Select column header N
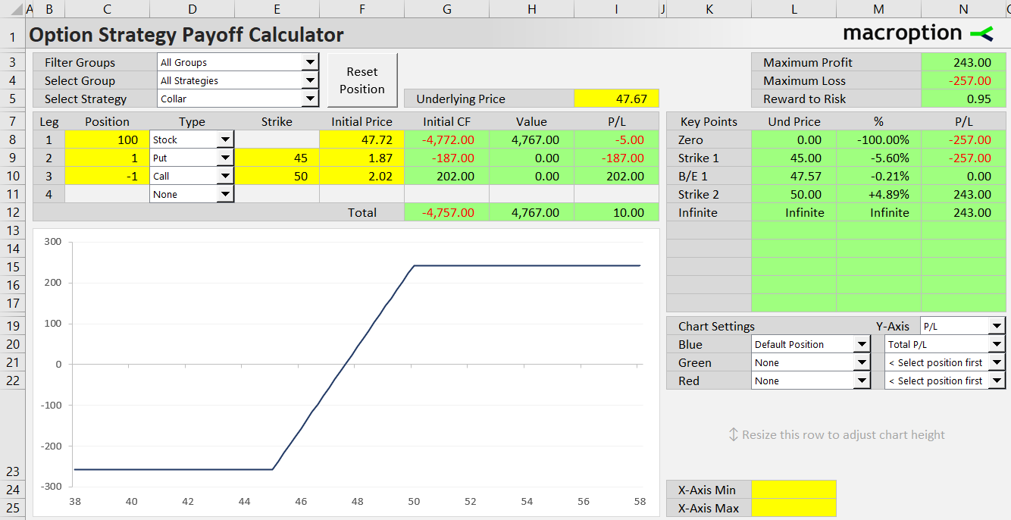 pyautogui.click(x=963, y=9)
